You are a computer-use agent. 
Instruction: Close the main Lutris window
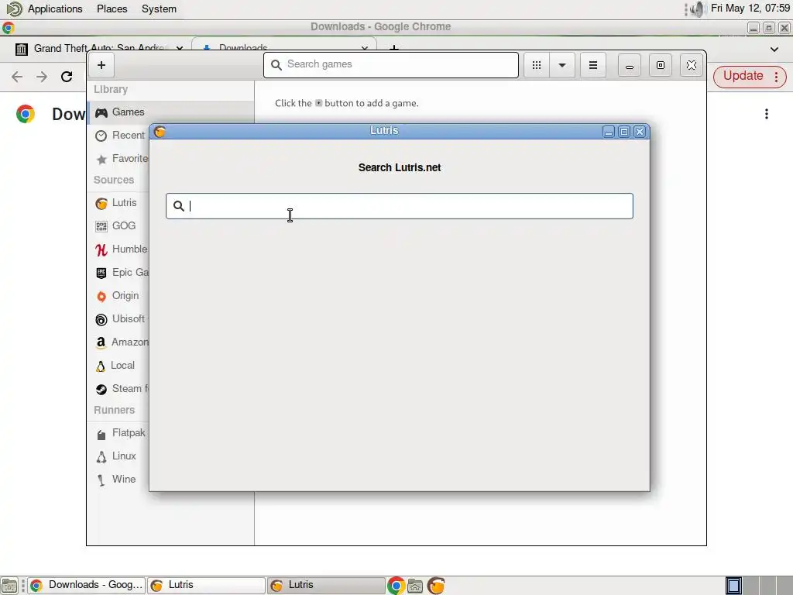[692, 65]
